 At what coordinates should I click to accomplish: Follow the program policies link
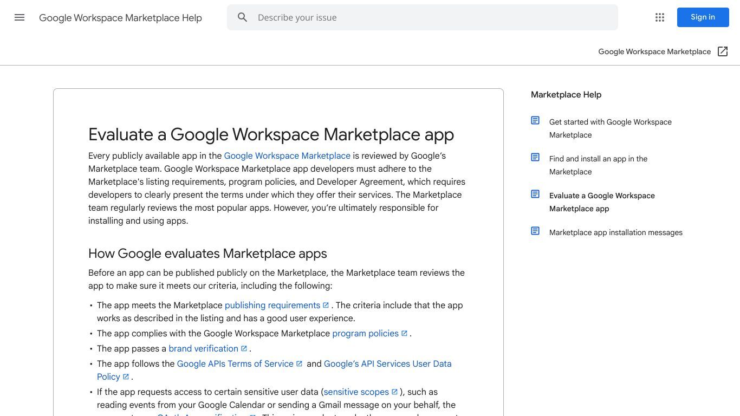pos(366,333)
